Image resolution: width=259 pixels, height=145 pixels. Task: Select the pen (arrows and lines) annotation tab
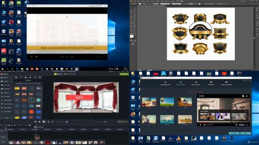point(21,77)
